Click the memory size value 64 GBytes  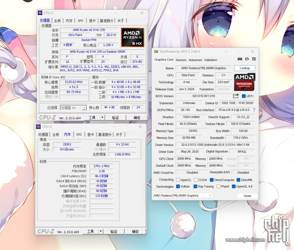67,149
